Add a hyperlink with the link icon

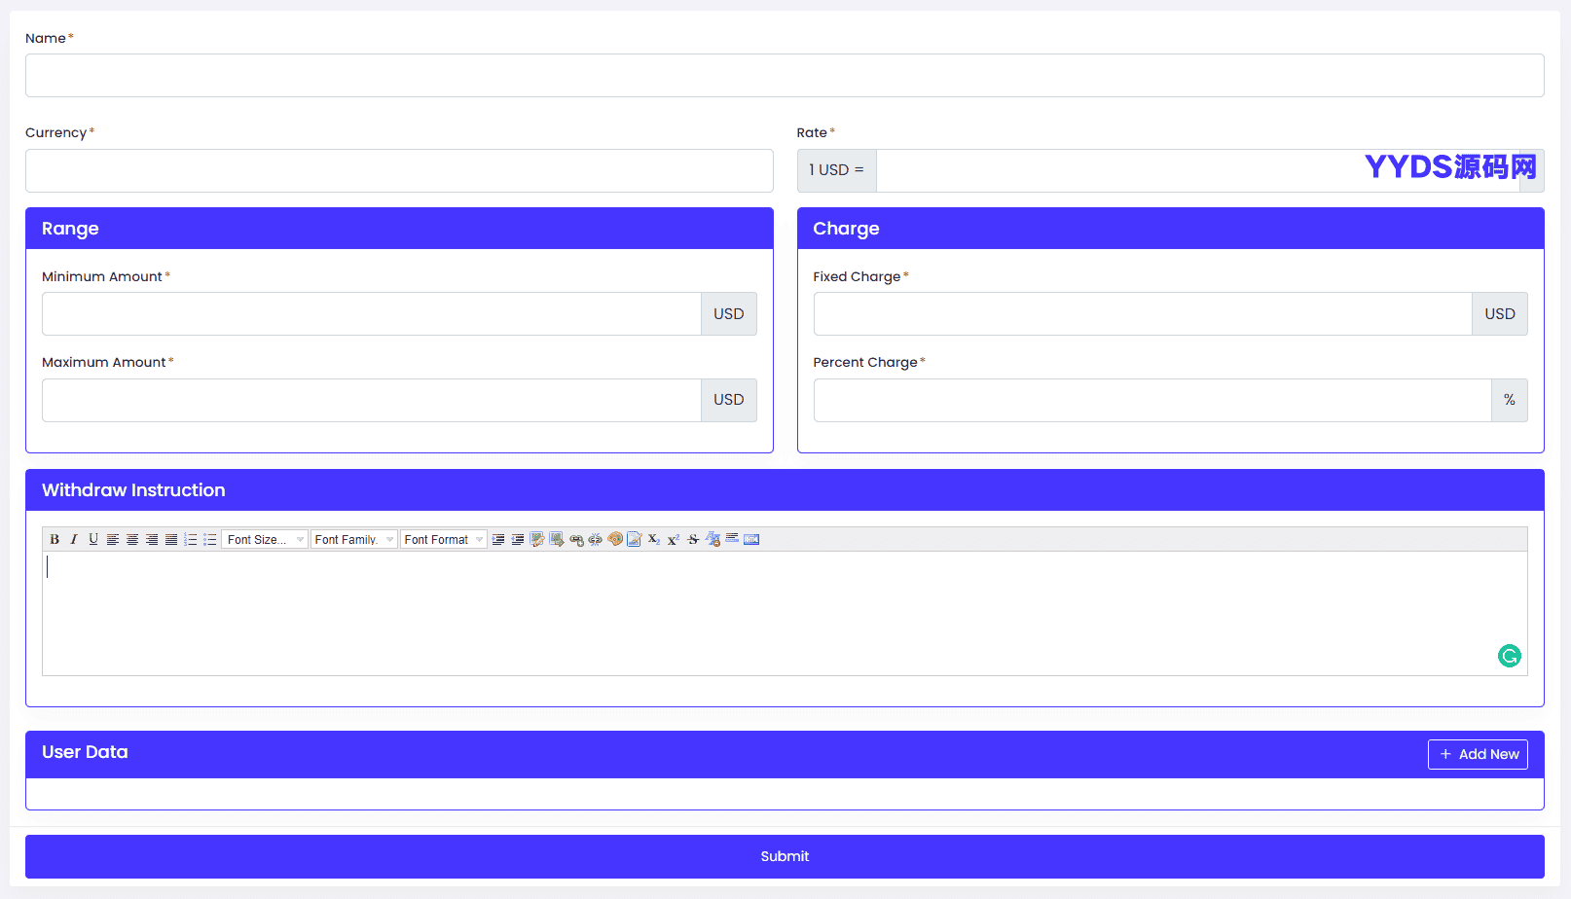pos(576,539)
